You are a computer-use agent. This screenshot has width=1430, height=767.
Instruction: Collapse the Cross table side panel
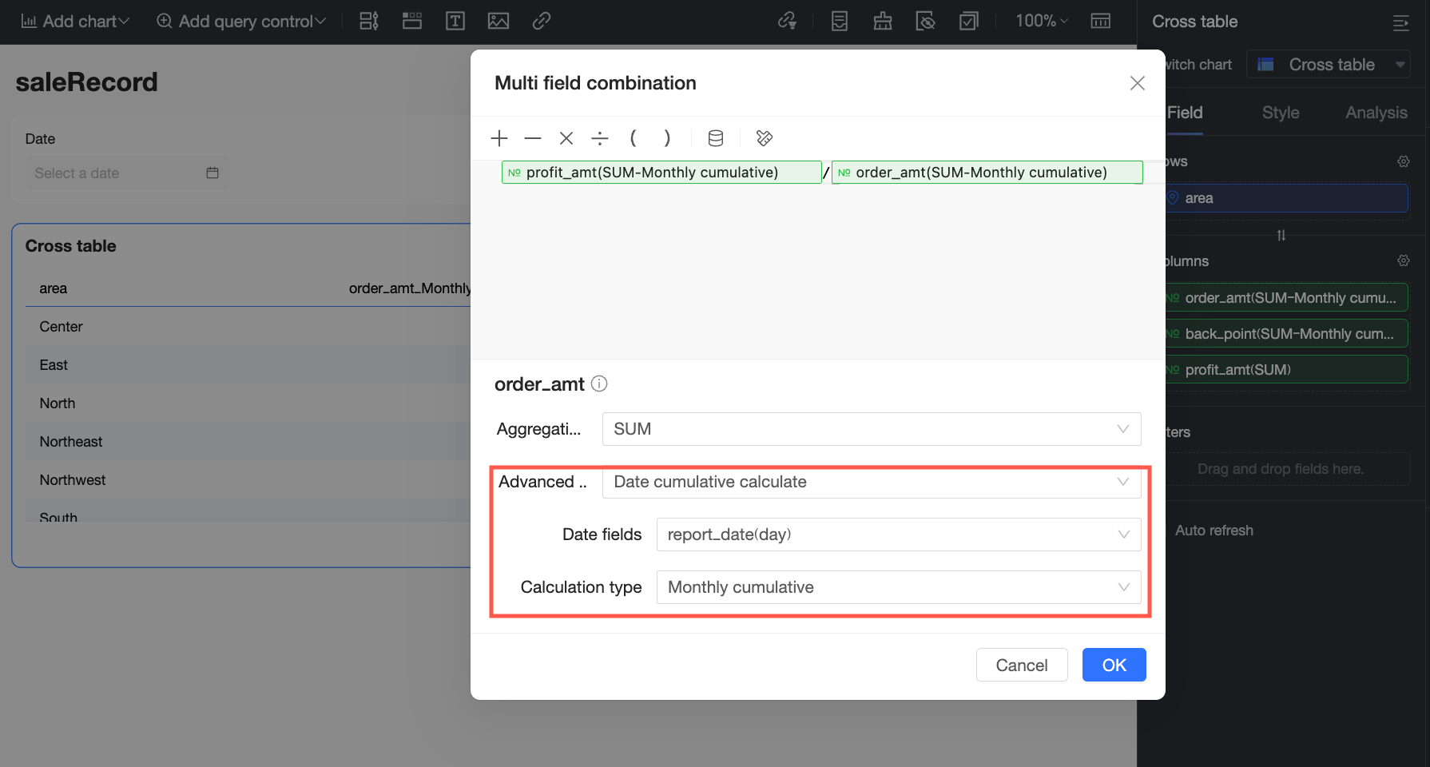coord(1401,23)
